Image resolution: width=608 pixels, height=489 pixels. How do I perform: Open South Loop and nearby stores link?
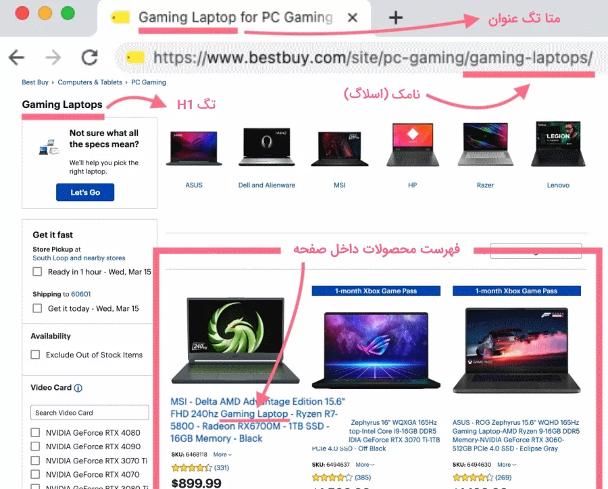click(79, 258)
